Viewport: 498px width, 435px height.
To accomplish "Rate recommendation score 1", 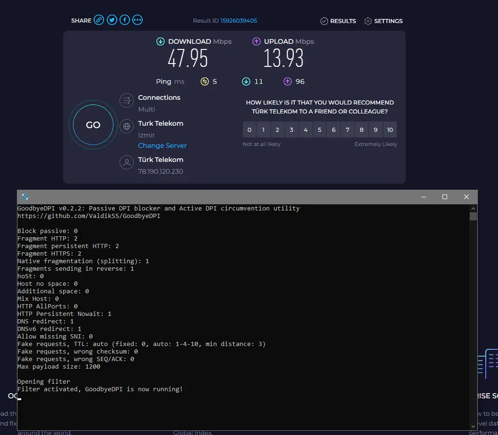I will [263, 129].
